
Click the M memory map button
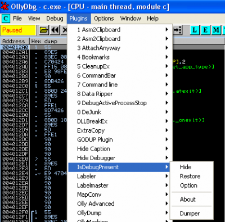[216, 30]
